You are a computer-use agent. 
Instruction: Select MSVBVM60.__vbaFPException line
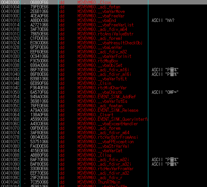point(106,142)
